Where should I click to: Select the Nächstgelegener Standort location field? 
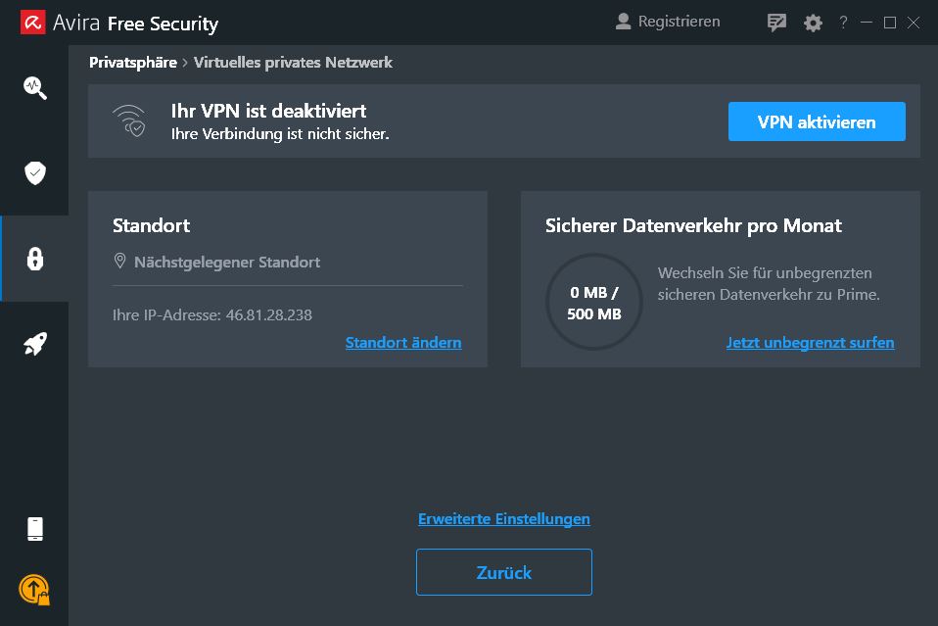pyautogui.click(x=287, y=263)
